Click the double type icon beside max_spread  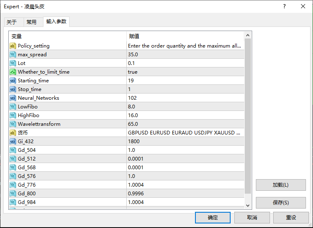[13, 55]
